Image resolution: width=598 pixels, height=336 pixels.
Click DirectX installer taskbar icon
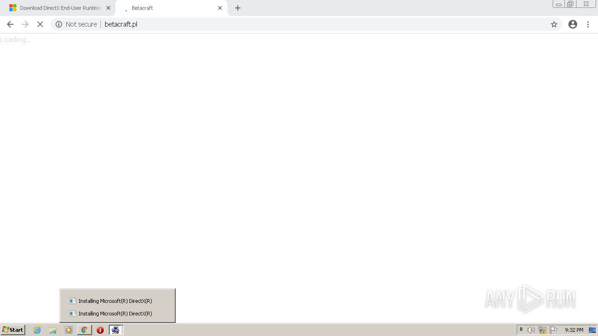(x=115, y=330)
